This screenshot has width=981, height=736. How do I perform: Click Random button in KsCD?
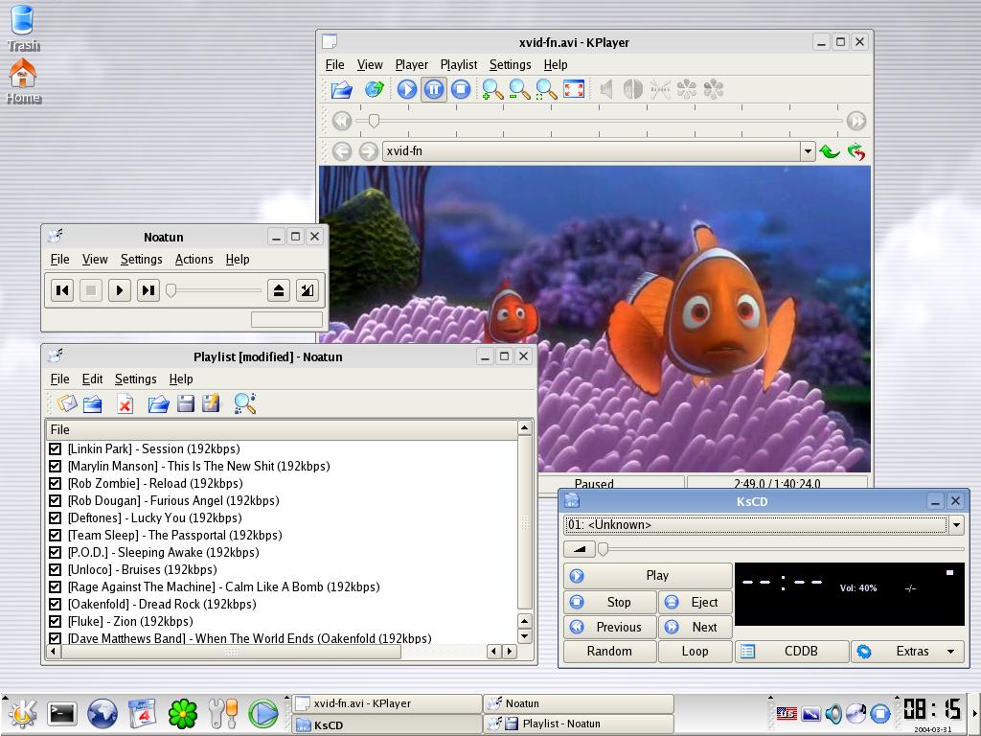[x=610, y=652]
